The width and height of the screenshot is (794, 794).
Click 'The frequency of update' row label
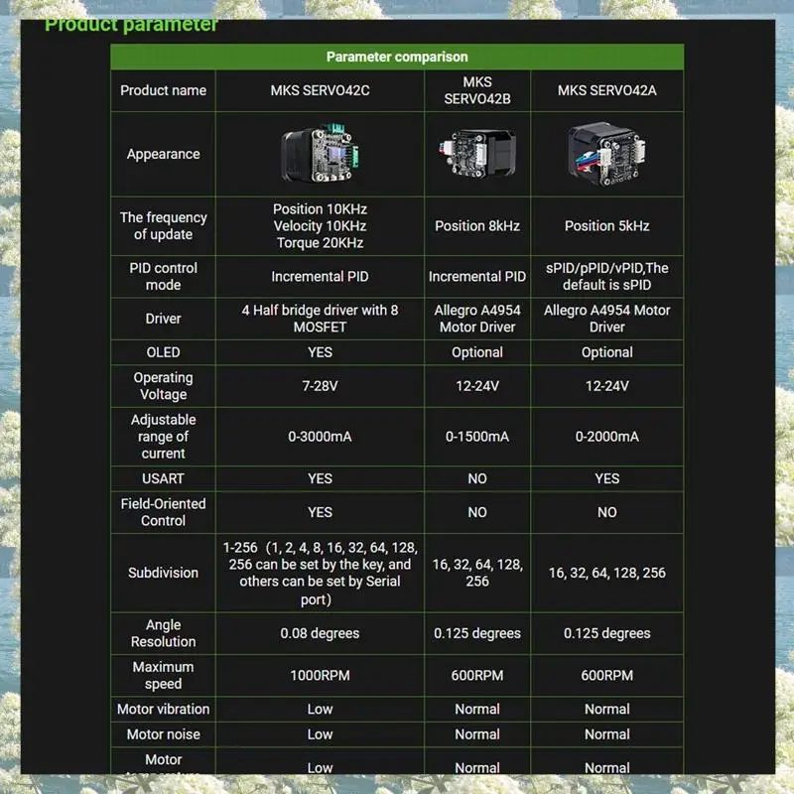[163, 226]
